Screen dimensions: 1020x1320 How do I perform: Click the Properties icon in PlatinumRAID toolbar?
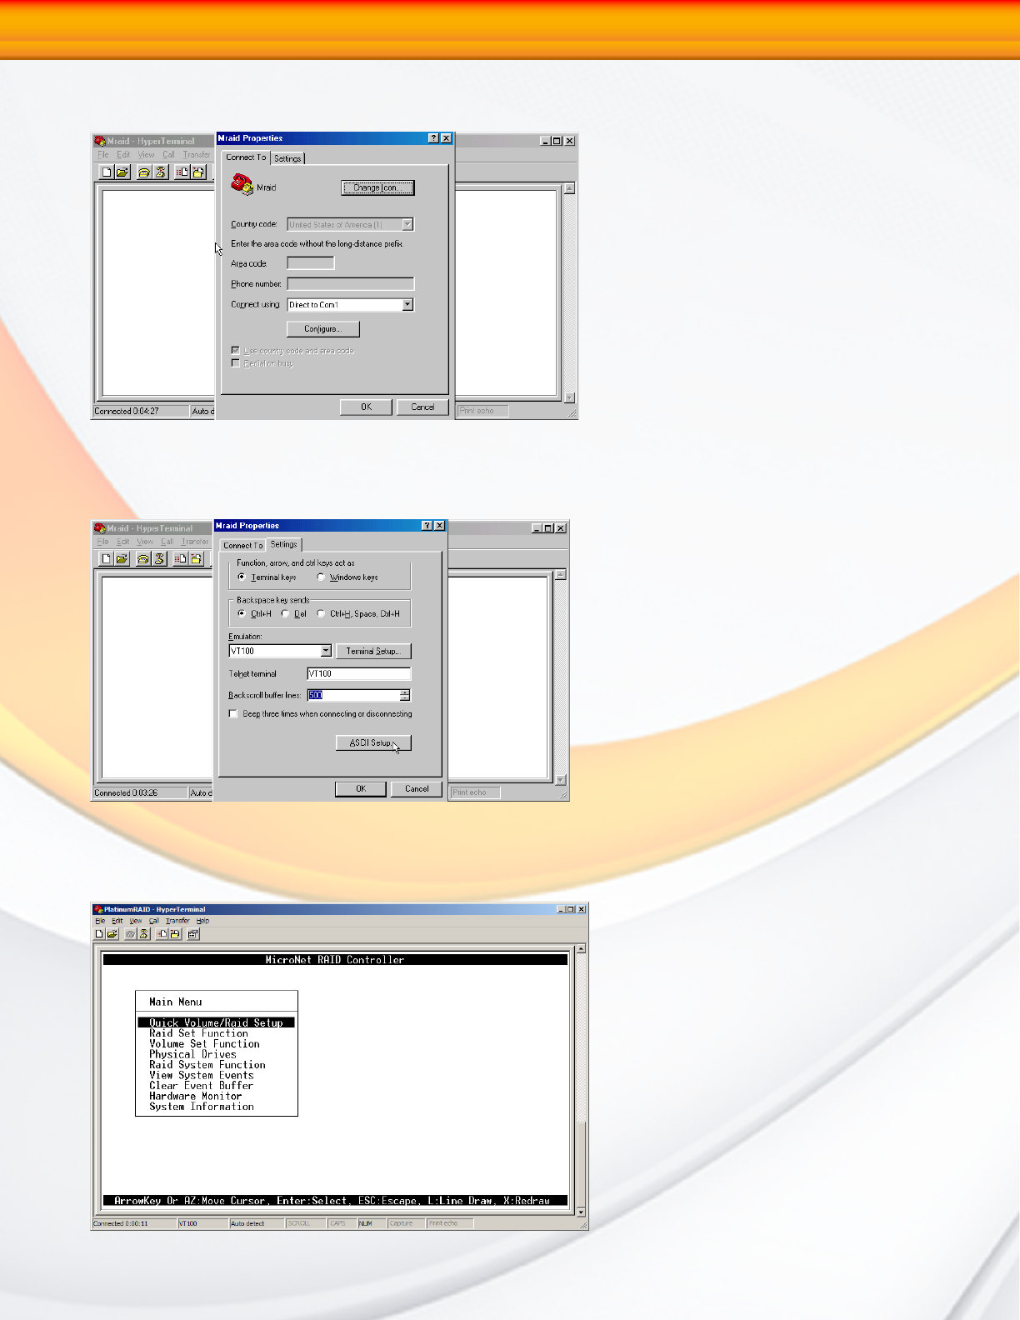pos(193,934)
